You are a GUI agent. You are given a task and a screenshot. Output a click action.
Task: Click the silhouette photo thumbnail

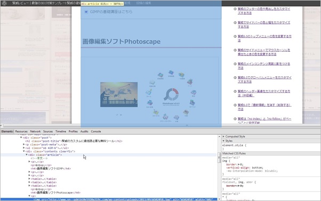click(119, 94)
